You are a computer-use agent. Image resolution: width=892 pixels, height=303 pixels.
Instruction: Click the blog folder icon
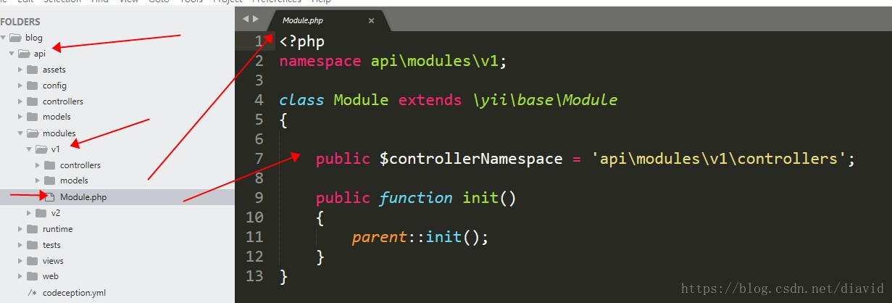tap(15, 38)
